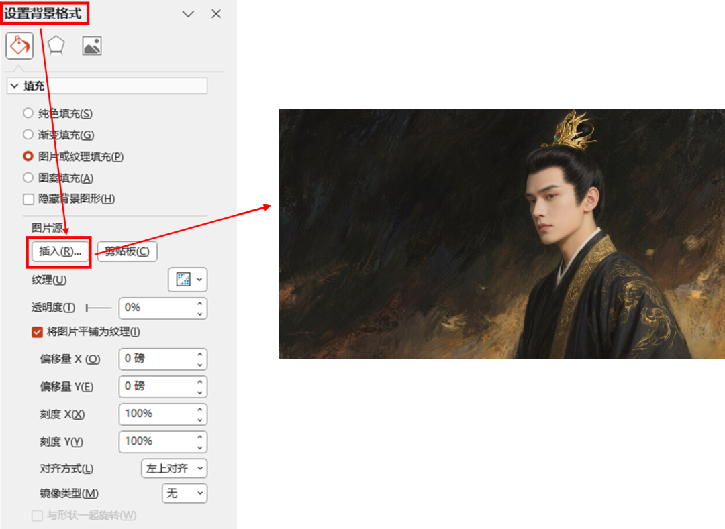725x529 pixels.
Task: Enable 隐藏背景图形(H) checkbox
Action: point(29,199)
